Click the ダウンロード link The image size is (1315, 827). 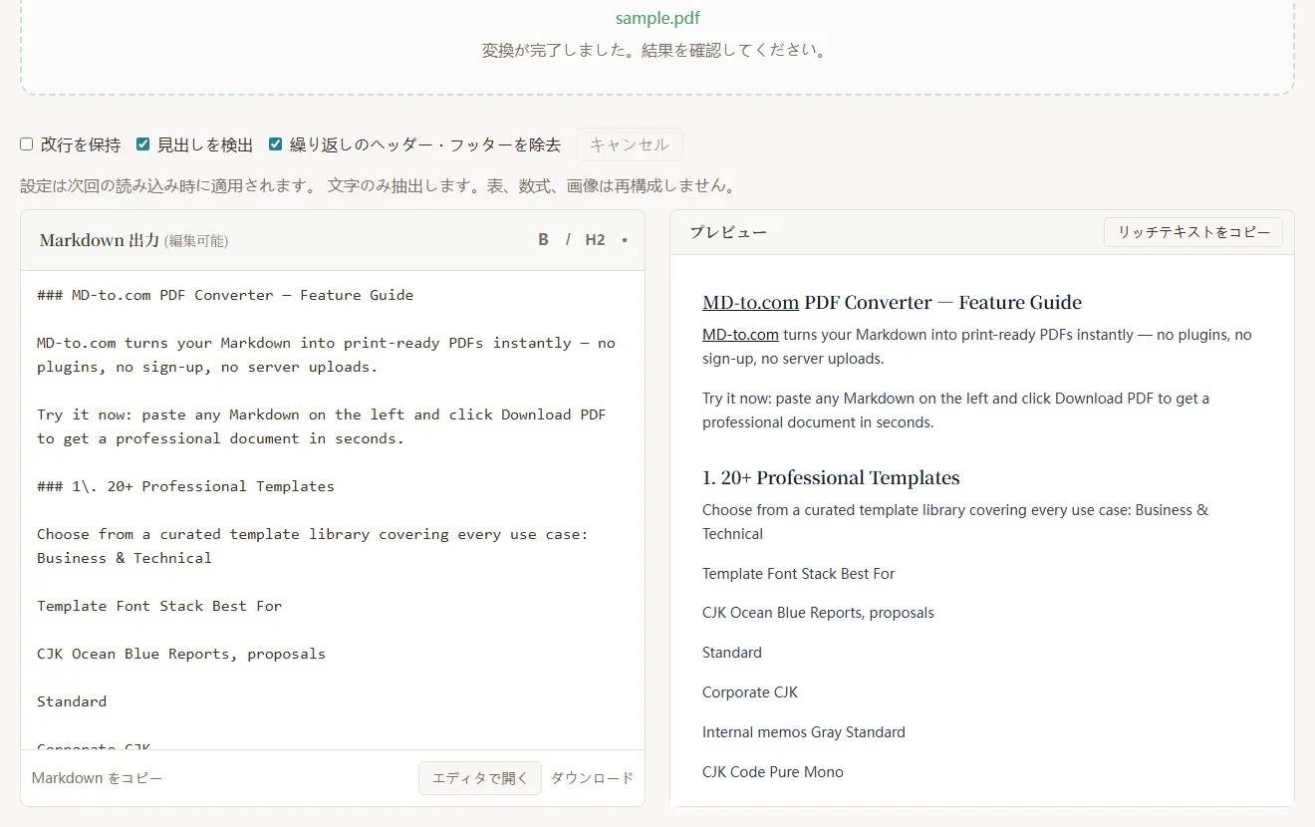[x=592, y=778]
